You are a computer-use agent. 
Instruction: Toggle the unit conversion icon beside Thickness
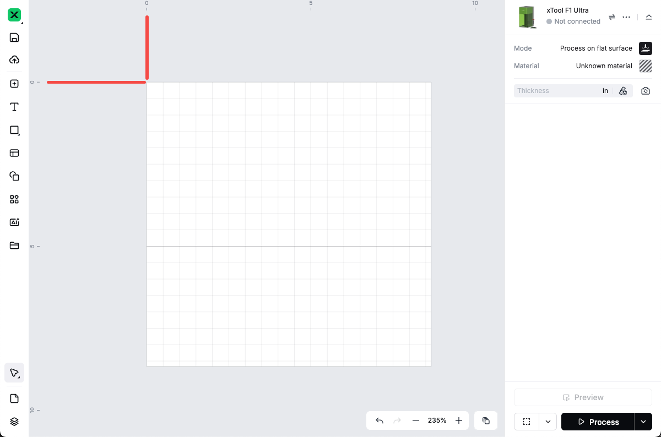point(623,91)
